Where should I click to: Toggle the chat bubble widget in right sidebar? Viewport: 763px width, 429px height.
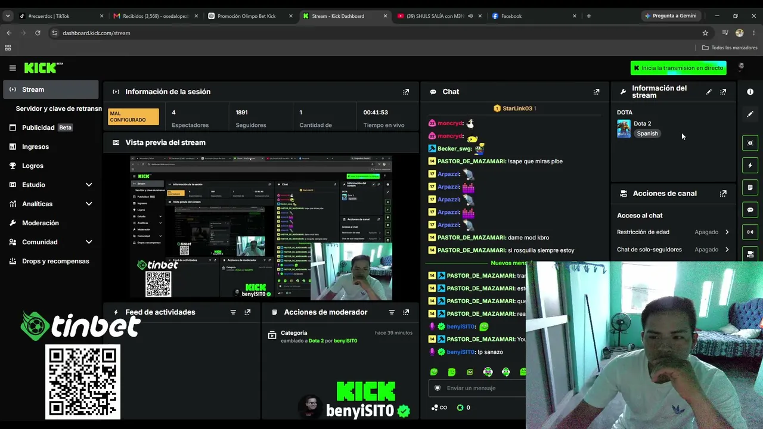tap(750, 210)
